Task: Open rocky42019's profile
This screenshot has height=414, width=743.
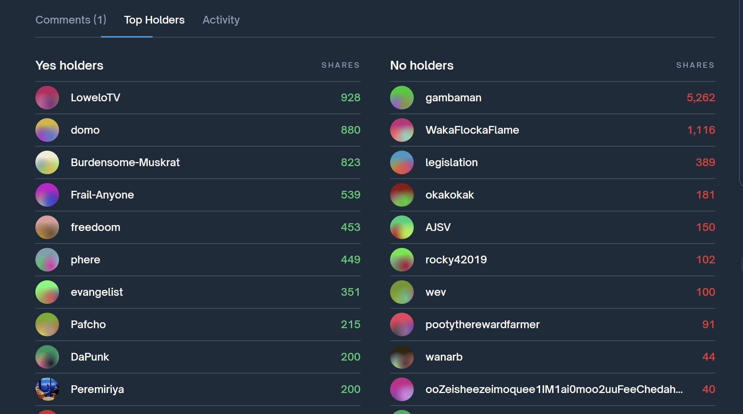Action: 456,260
